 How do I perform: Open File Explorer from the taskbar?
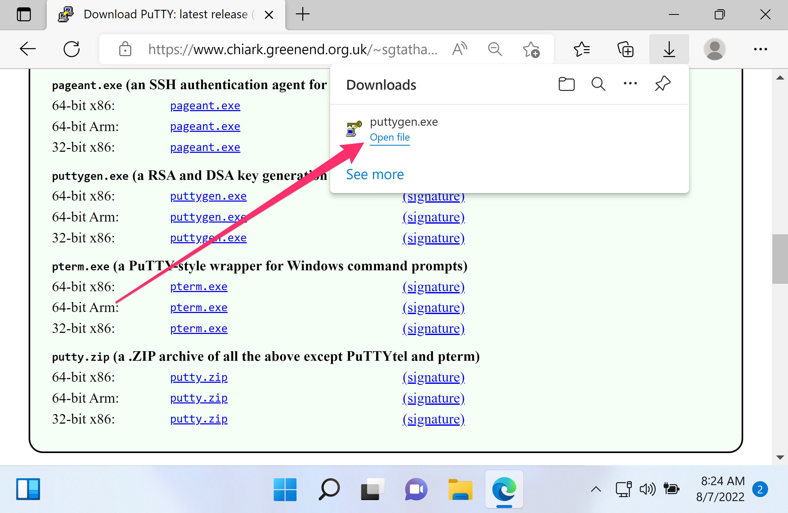[x=460, y=489]
